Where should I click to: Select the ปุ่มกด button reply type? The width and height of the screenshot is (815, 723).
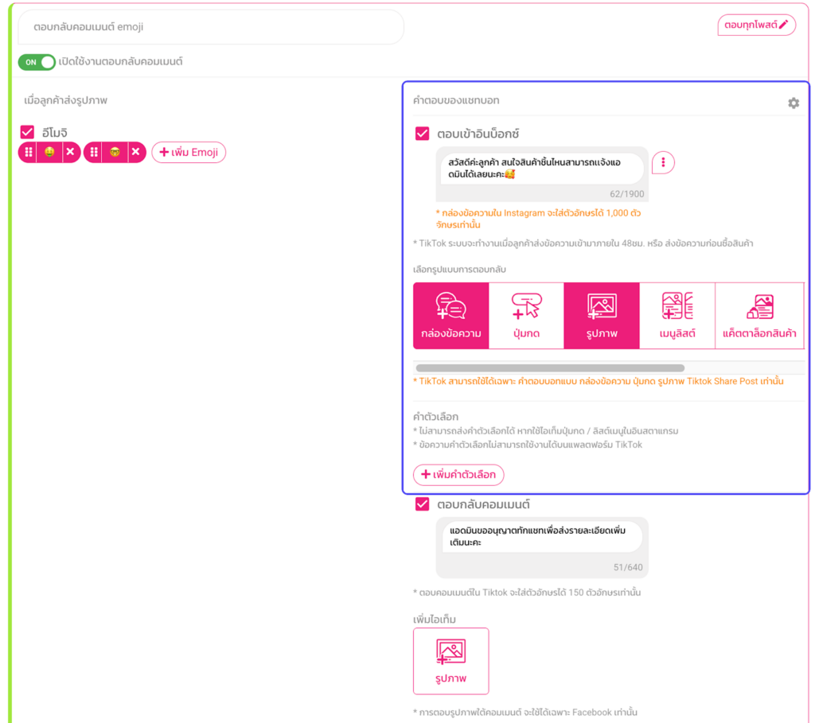point(526,316)
